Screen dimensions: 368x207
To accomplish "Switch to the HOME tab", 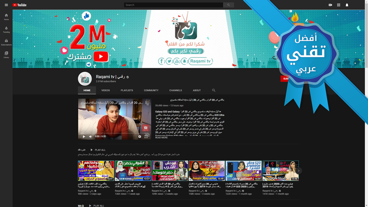I will coord(87,90).
